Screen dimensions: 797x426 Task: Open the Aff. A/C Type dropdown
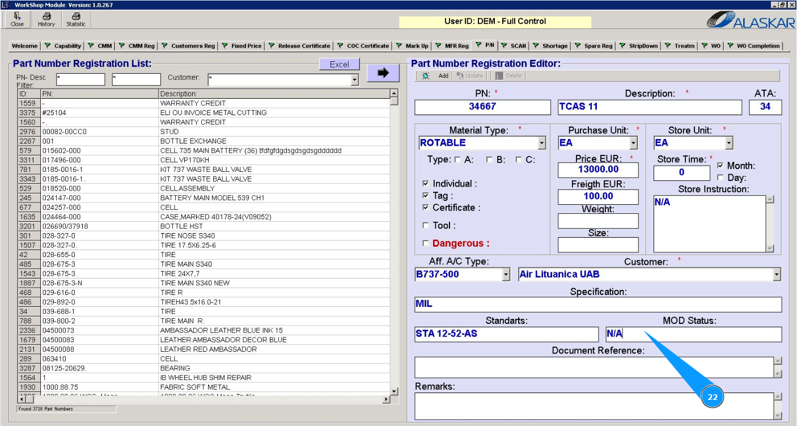(506, 275)
